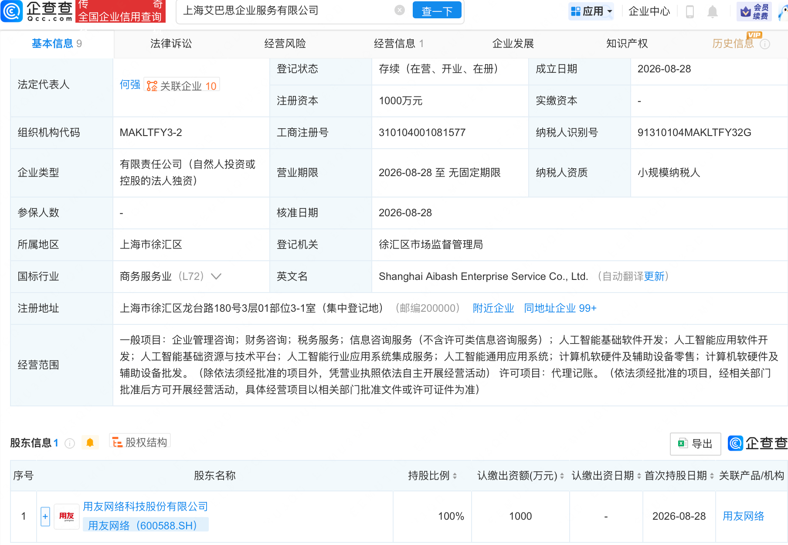Switch to the 法律诉讼 tab
This screenshot has height=545, width=788.
point(171,44)
